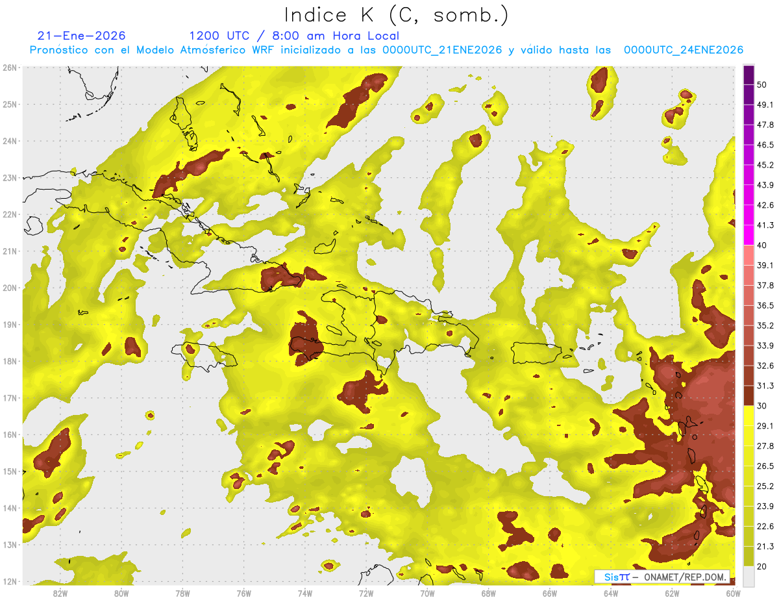The width and height of the screenshot is (779, 602).
Task: Click the date '21-Ene-2026'
Action: (x=82, y=36)
